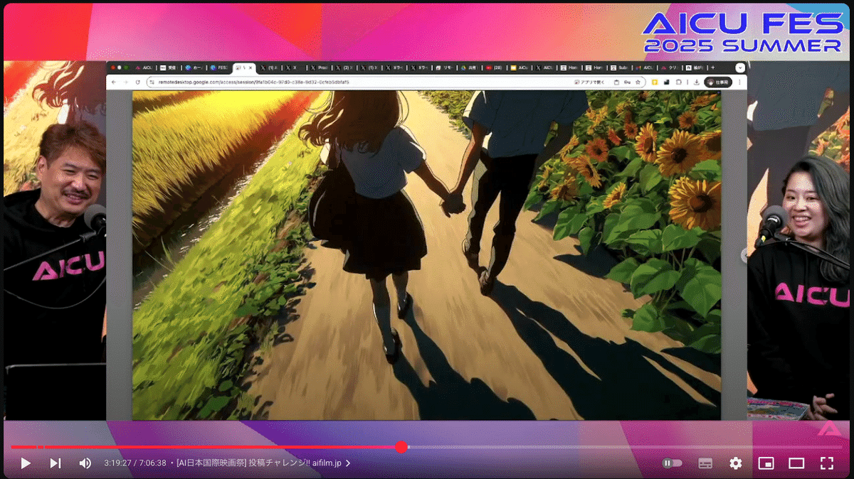Select the AICU tab in streamed browser
The width and height of the screenshot is (854, 479).
pos(144,68)
